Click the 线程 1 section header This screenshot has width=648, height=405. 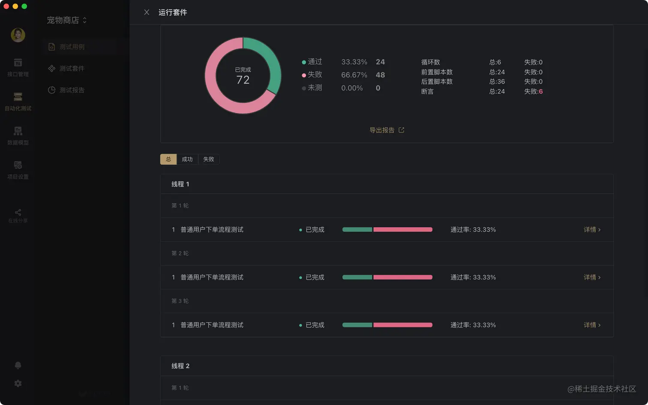click(180, 184)
